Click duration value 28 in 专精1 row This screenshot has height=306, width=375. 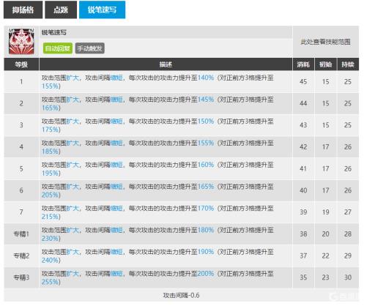click(348, 234)
